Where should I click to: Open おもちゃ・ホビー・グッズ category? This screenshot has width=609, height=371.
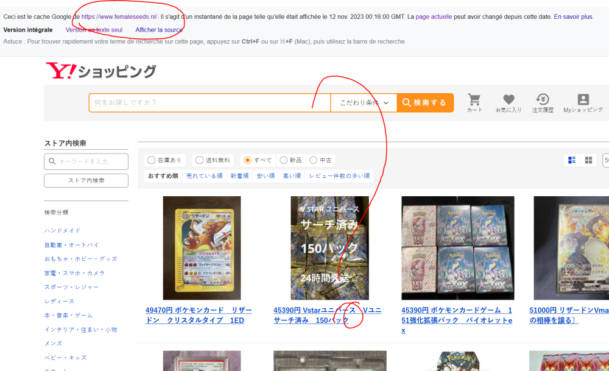point(81,259)
